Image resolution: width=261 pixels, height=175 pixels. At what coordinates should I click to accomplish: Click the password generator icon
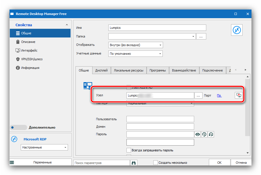204,134
